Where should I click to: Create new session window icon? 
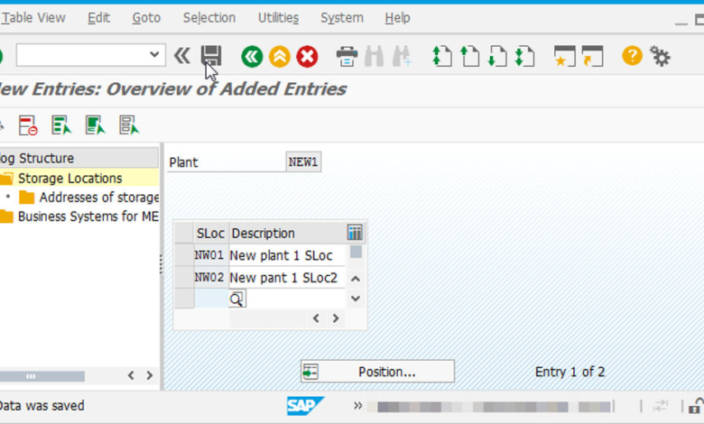click(564, 56)
